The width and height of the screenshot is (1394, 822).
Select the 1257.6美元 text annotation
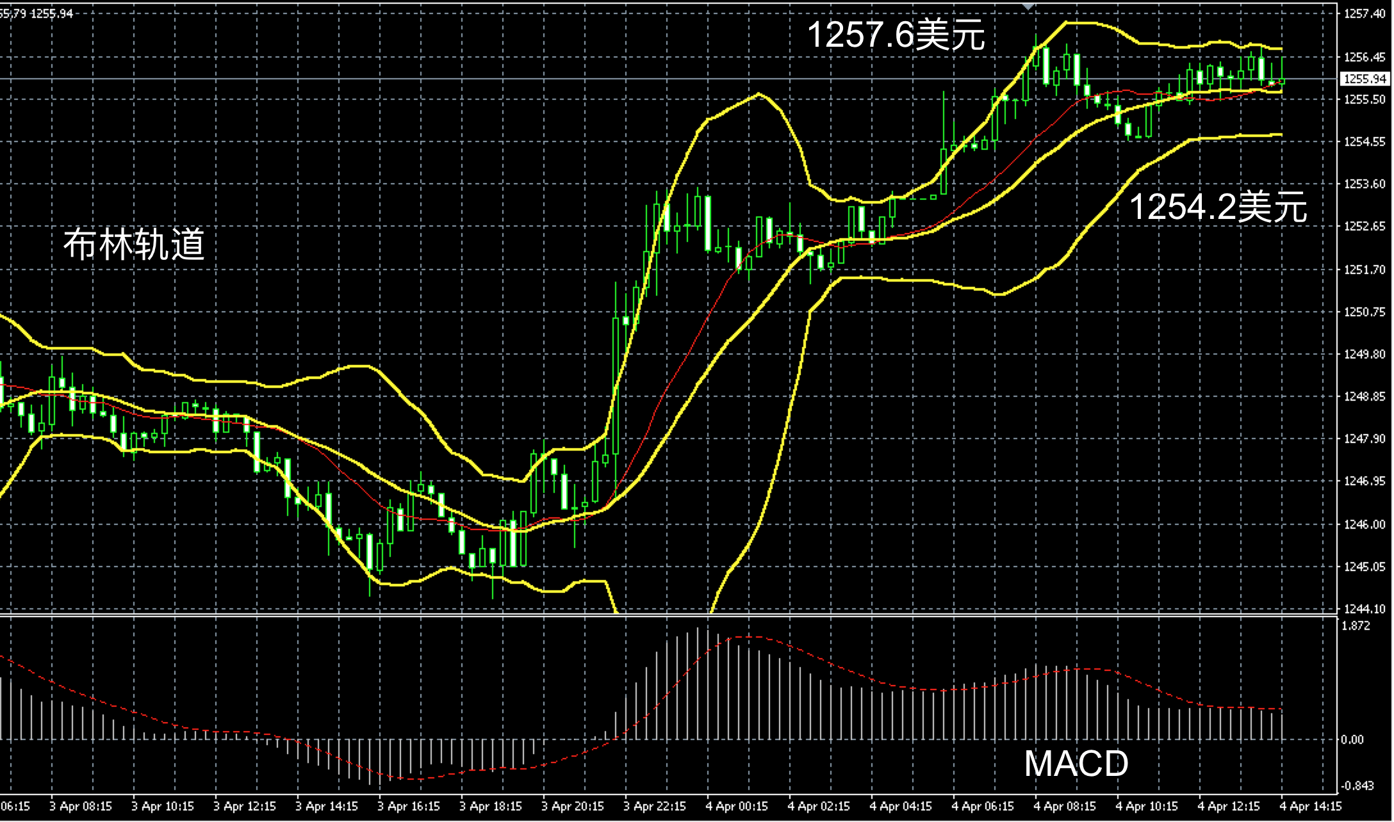896,35
